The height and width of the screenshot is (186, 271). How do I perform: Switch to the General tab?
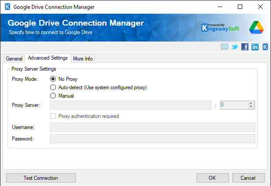point(14,59)
